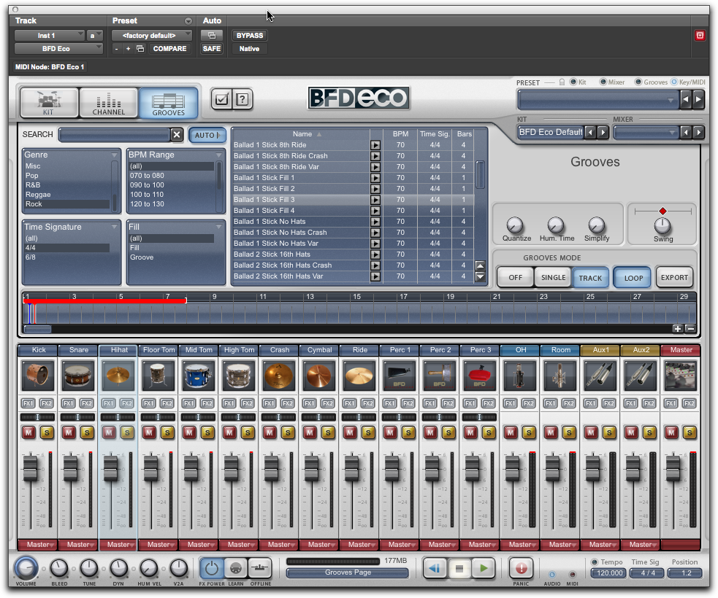The width and height of the screenshot is (718, 598).
Task: Open Kick channel Master output dropdown
Action: (x=37, y=545)
